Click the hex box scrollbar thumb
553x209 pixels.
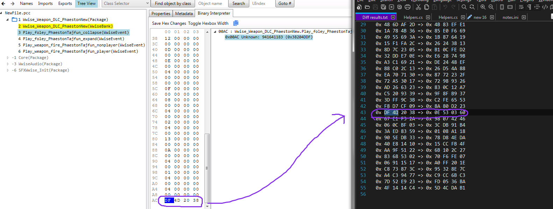[207, 168]
